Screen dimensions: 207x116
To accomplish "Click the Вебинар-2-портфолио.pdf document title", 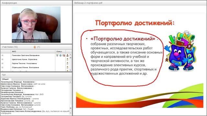I will [x=88, y=3].
